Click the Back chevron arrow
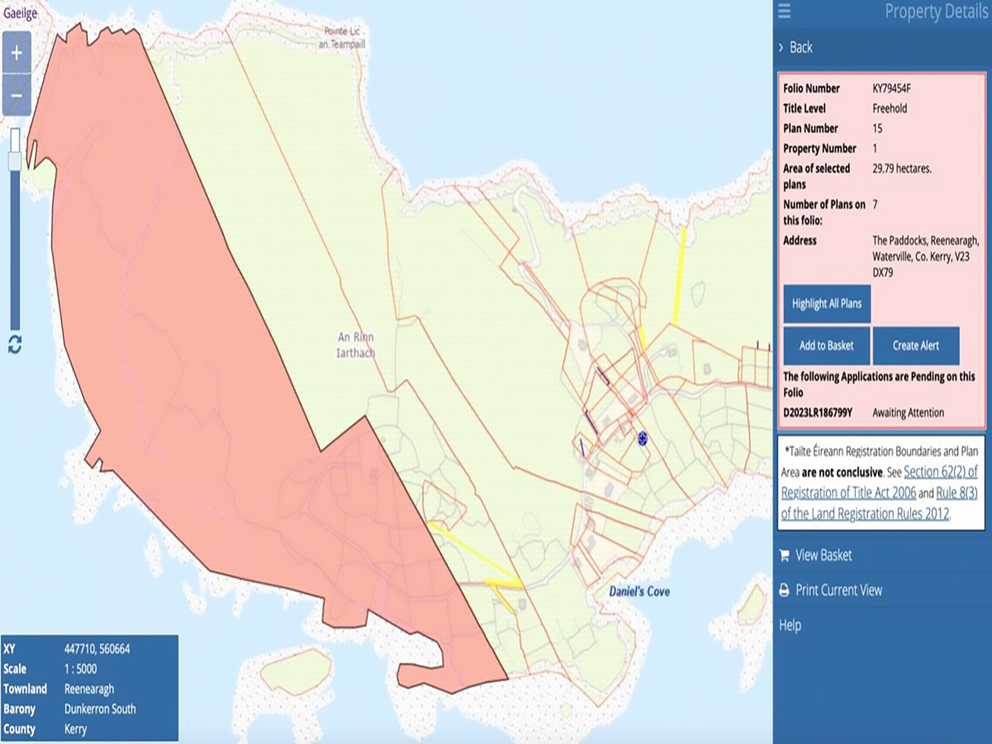 click(781, 48)
